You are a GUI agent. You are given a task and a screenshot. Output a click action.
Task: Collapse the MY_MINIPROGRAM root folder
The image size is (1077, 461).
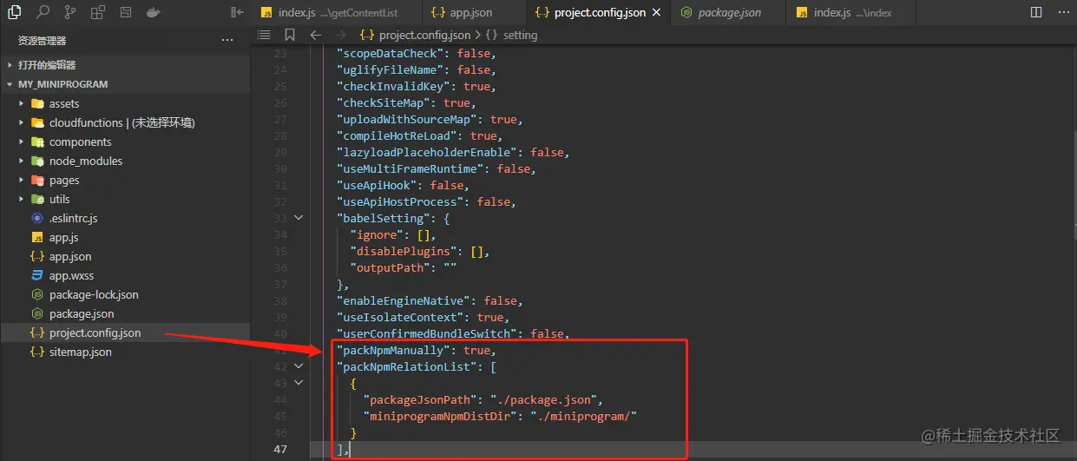pyautogui.click(x=125, y=84)
